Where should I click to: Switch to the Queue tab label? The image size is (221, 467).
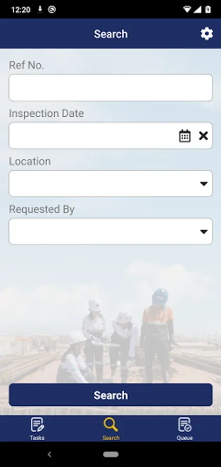pyautogui.click(x=184, y=438)
